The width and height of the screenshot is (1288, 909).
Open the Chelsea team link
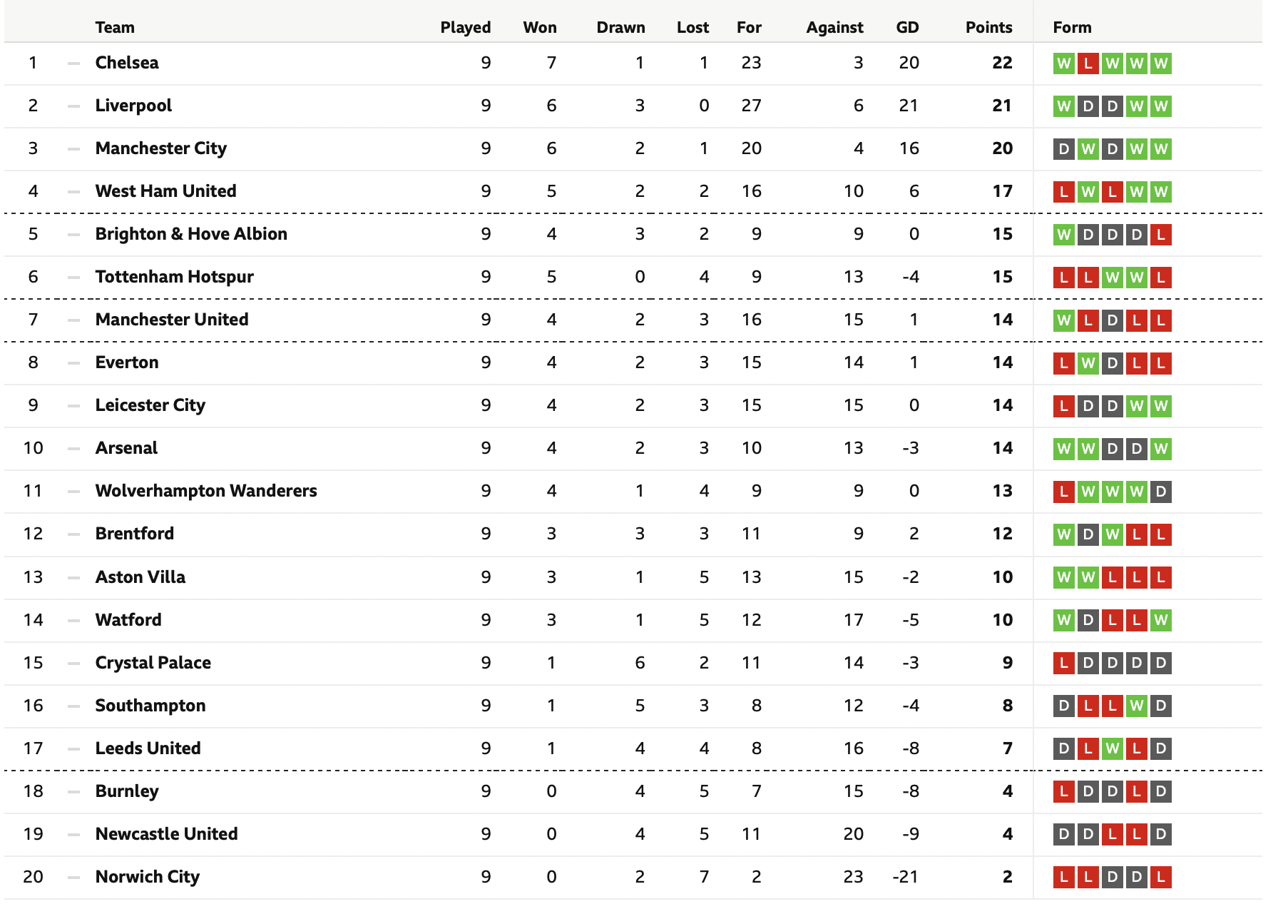point(127,63)
